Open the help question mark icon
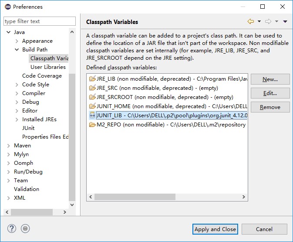The height and width of the screenshot is (242, 293). pos(12,228)
